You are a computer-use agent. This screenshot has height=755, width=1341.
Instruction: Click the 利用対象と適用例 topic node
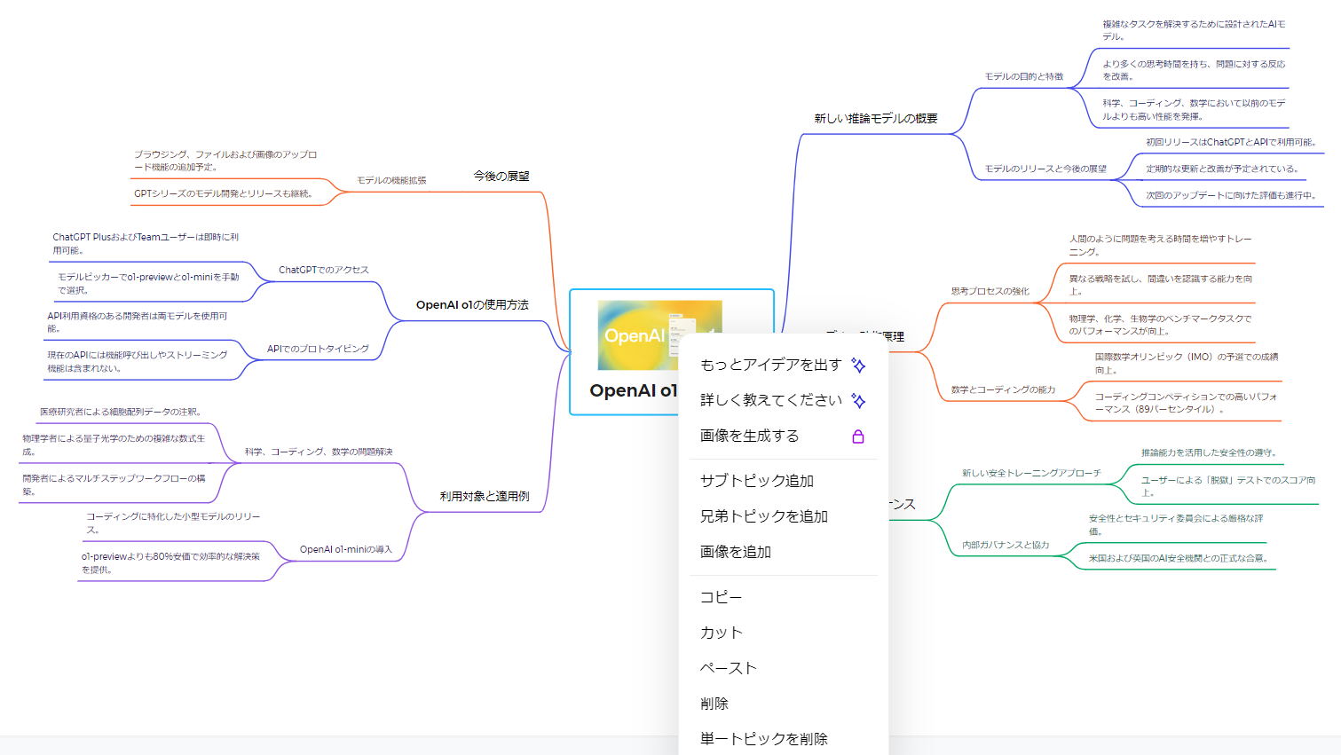[484, 496]
